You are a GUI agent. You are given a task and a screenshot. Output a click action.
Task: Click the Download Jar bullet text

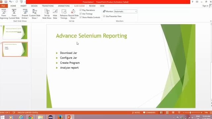(69, 53)
